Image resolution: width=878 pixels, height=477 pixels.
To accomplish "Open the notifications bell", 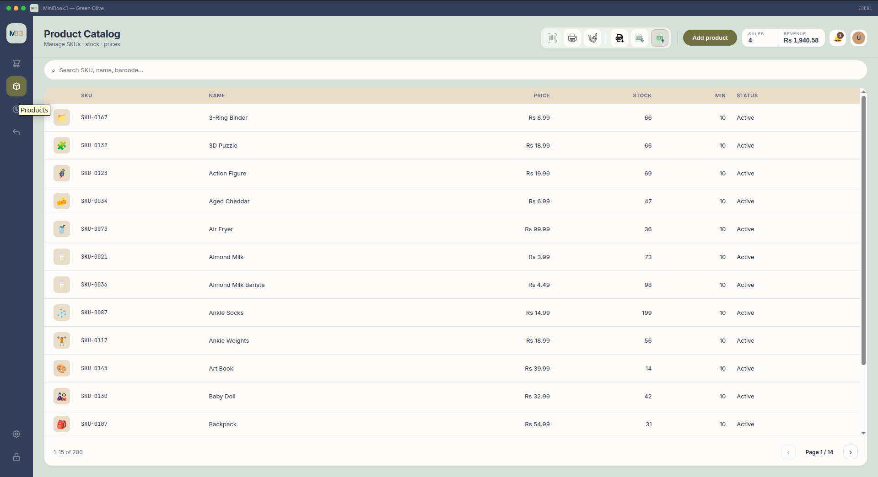I will click(838, 38).
